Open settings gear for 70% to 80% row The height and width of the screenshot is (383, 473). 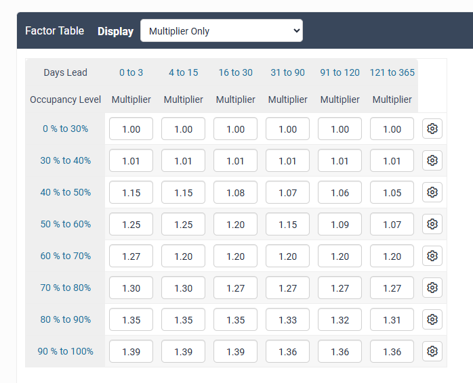pos(432,288)
